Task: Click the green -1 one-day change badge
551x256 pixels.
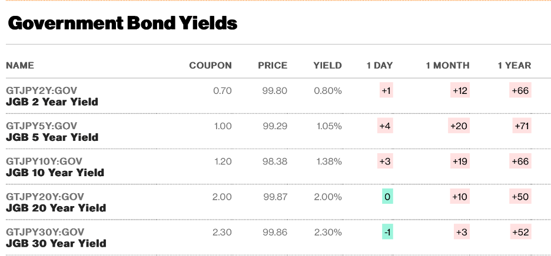Action: (387, 232)
